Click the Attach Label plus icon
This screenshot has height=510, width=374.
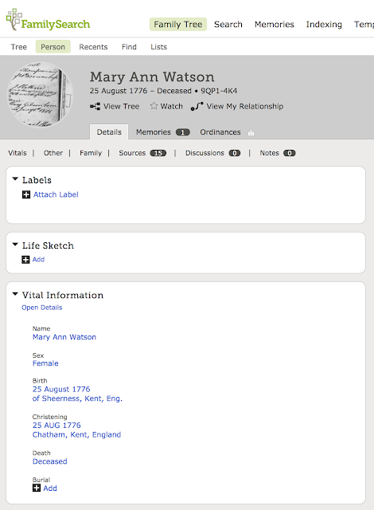tap(26, 194)
